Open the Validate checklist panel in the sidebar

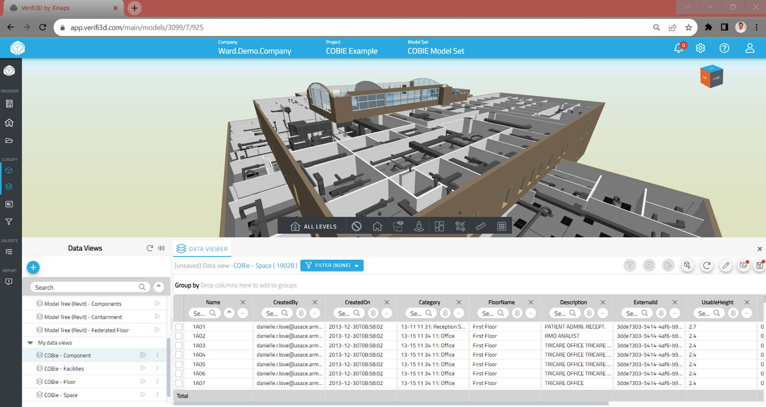pyautogui.click(x=9, y=251)
